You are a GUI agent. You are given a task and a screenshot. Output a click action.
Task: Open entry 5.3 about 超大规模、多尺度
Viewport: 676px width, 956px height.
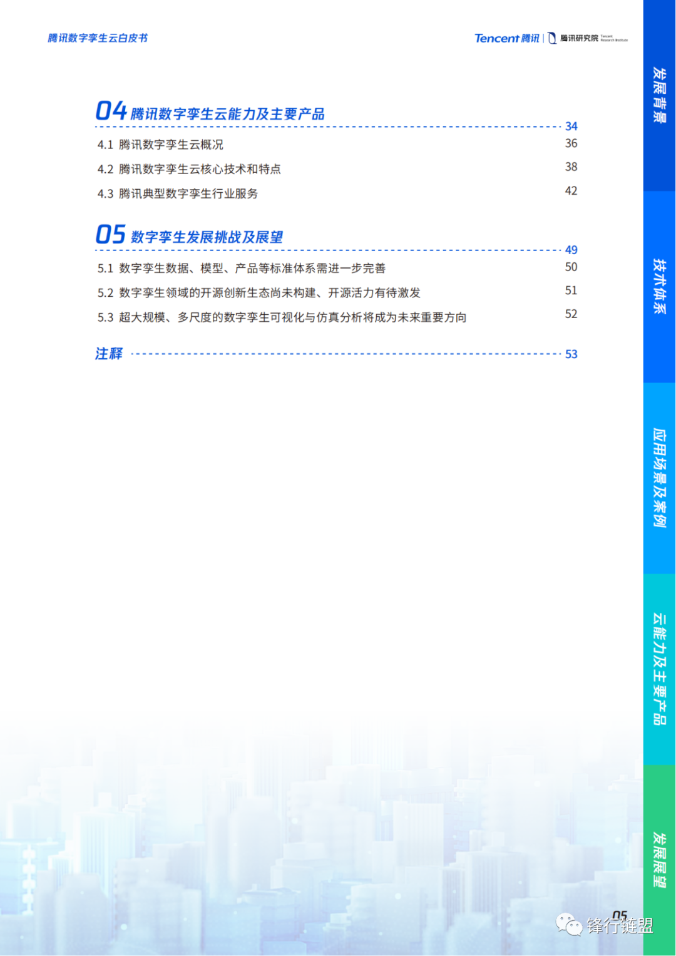coord(282,317)
